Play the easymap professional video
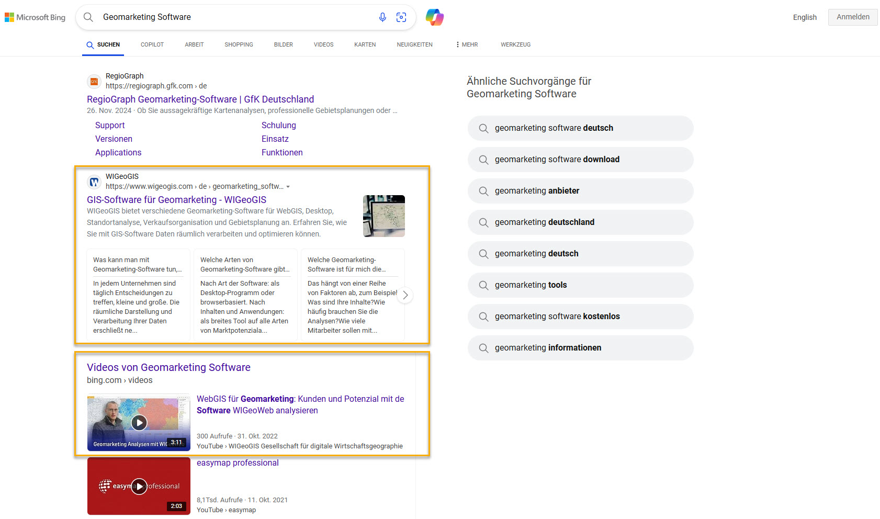The image size is (880, 519). click(x=139, y=486)
